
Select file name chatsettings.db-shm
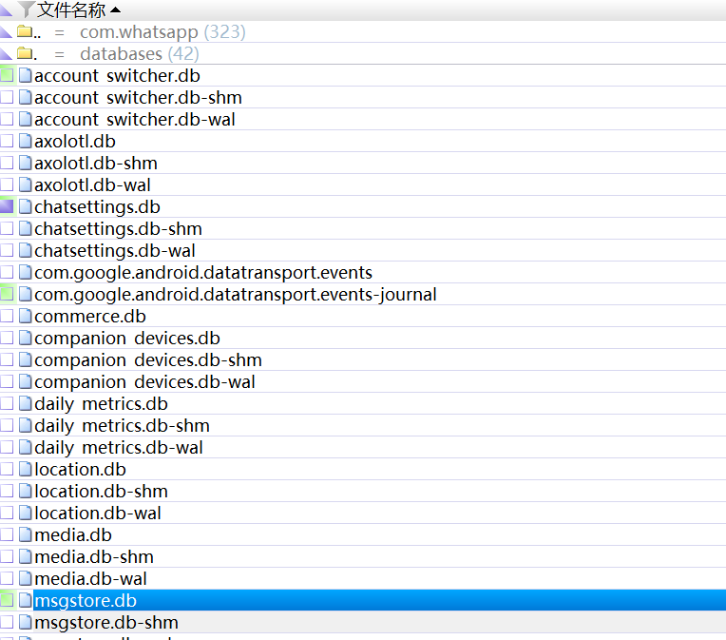tap(118, 228)
